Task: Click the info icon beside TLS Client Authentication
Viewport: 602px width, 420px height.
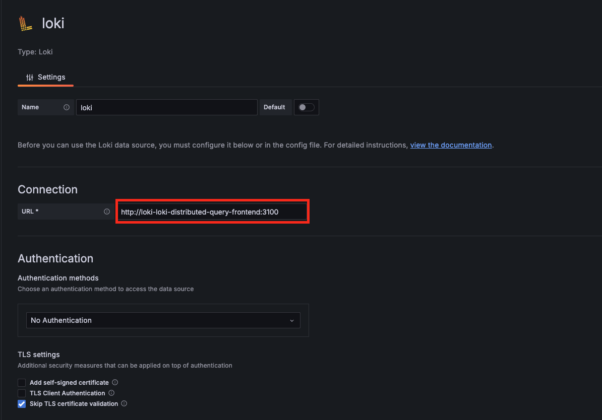Action: 111,393
